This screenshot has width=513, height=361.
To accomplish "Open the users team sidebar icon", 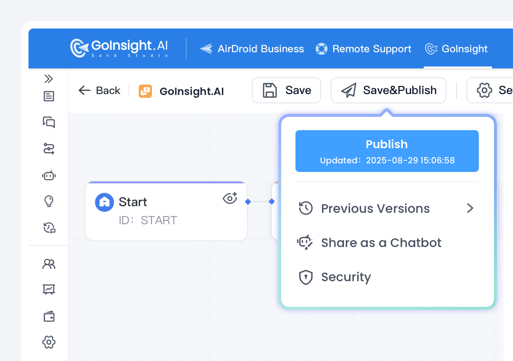I will [x=48, y=264].
